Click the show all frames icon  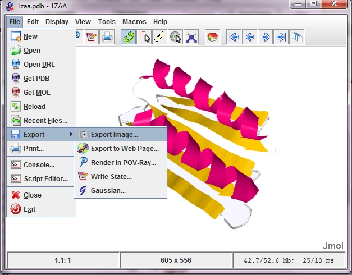(297, 37)
